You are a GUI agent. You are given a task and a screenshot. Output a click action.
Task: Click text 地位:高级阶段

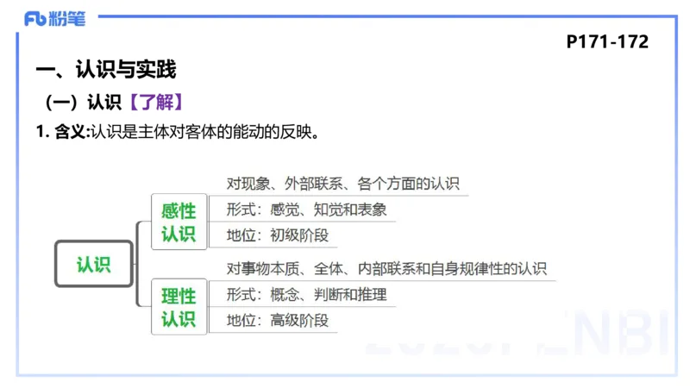[277, 320]
